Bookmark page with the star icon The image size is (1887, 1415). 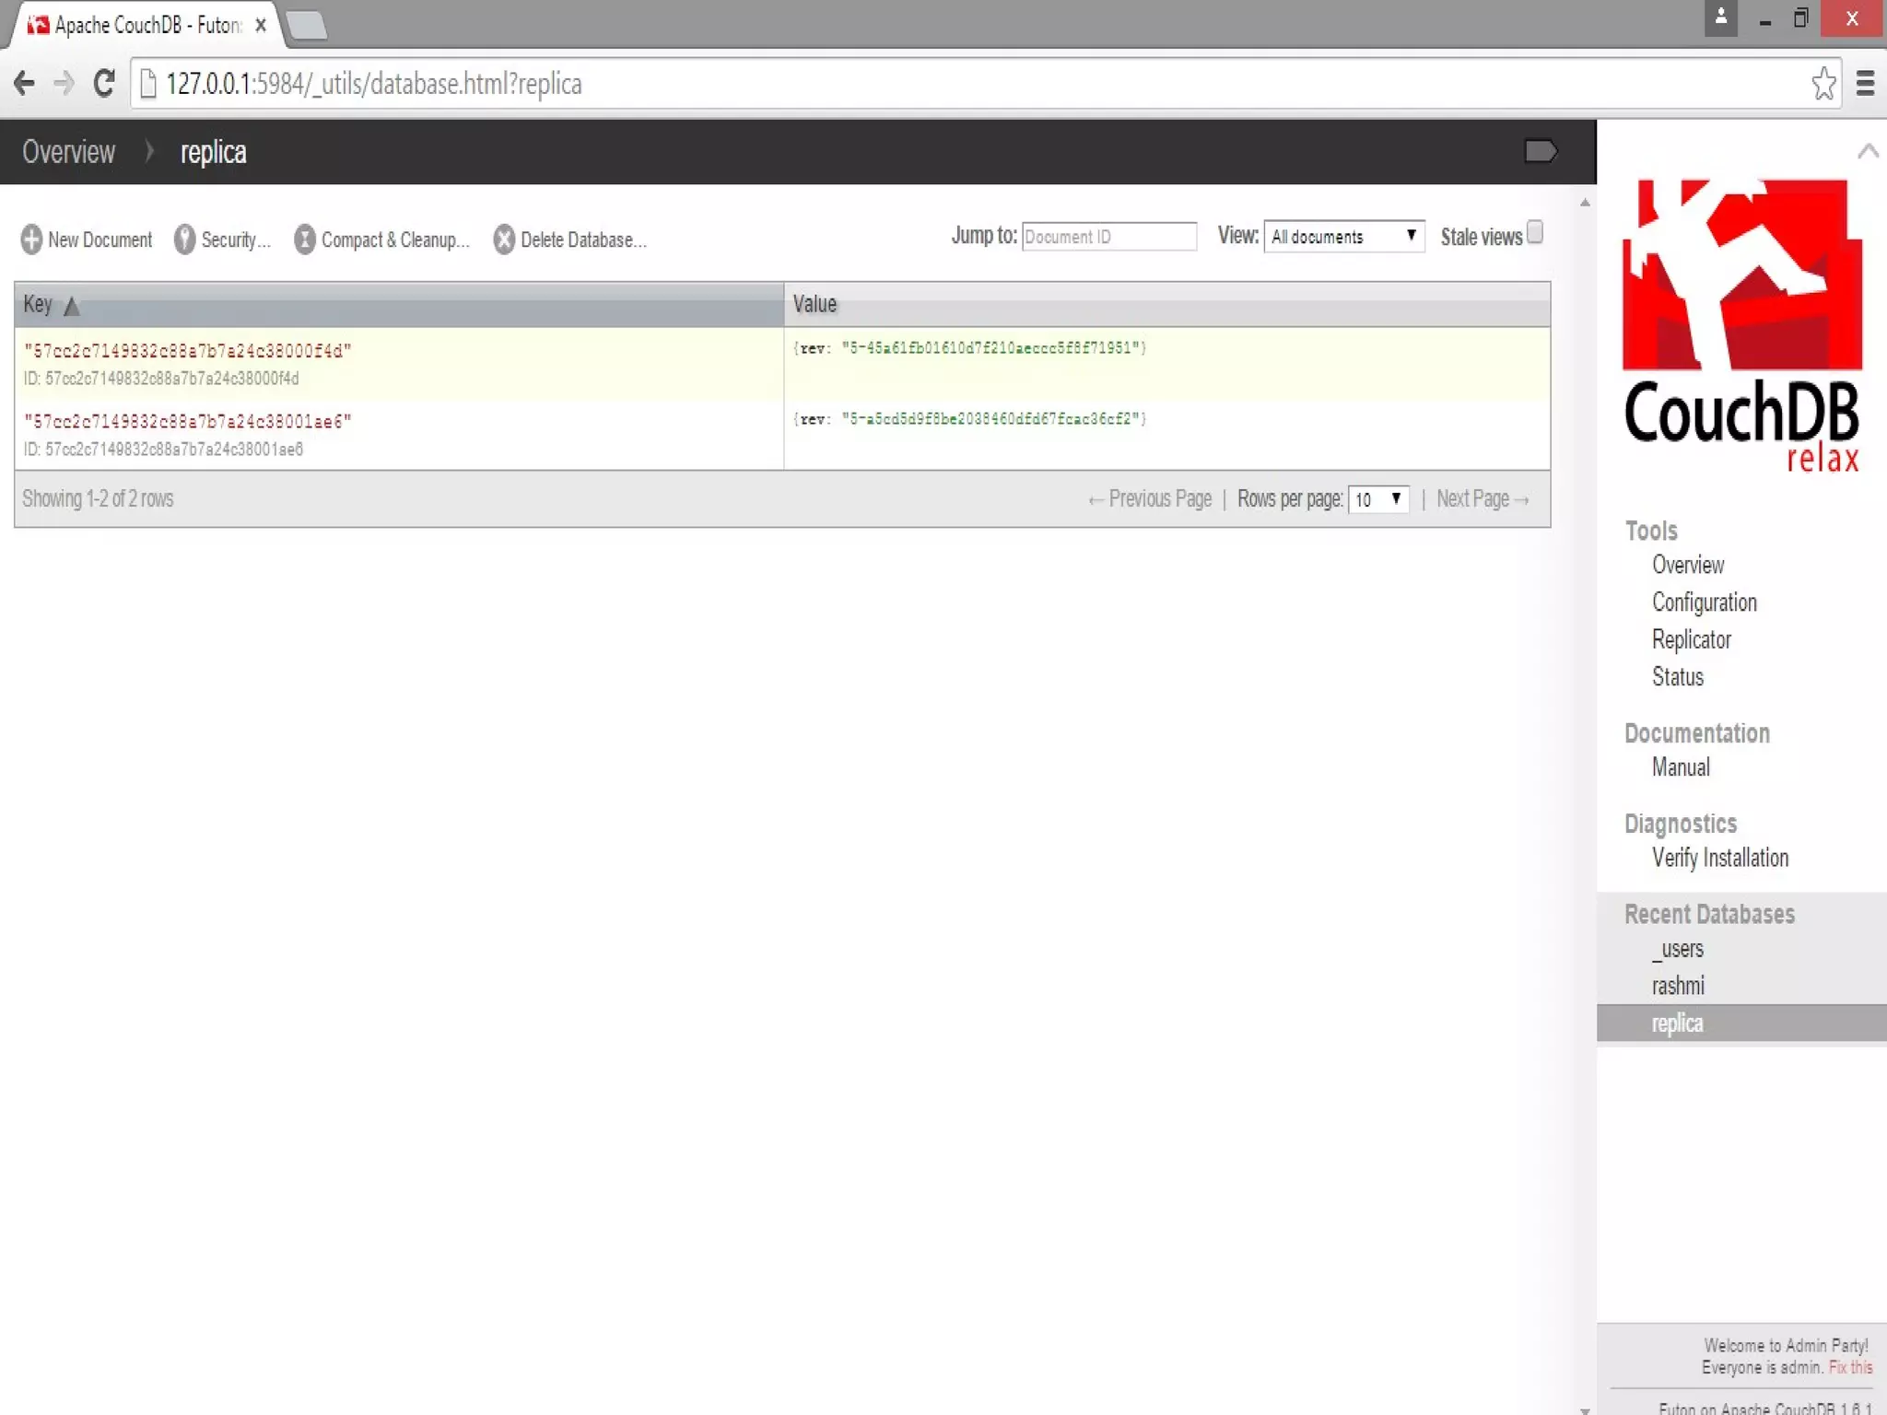[1823, 84]
